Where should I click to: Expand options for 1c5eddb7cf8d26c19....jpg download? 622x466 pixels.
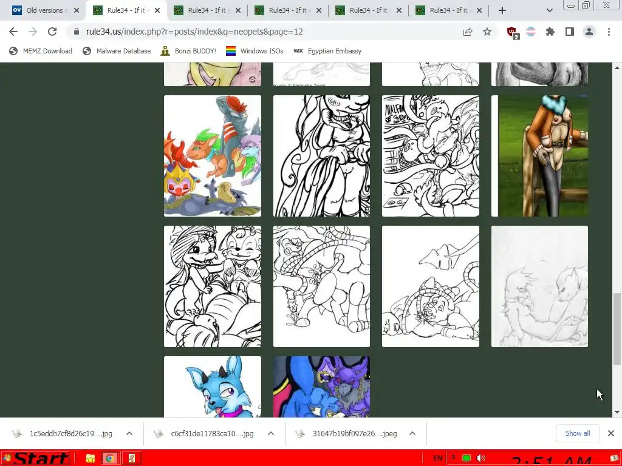(129, 433)
